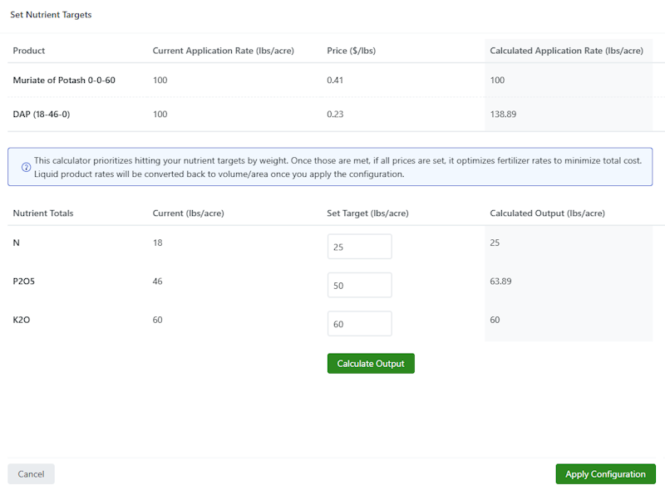Viewport: 665px width, 490px height.
Task: Click the 0.41 price for Muriate of Potash
Action: pos(335,81)
